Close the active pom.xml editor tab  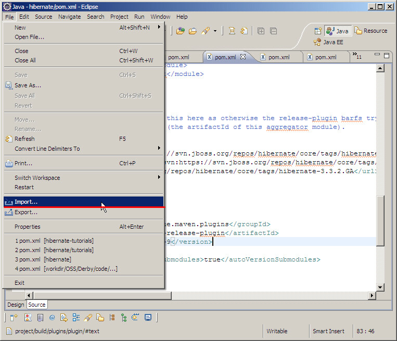242,57
